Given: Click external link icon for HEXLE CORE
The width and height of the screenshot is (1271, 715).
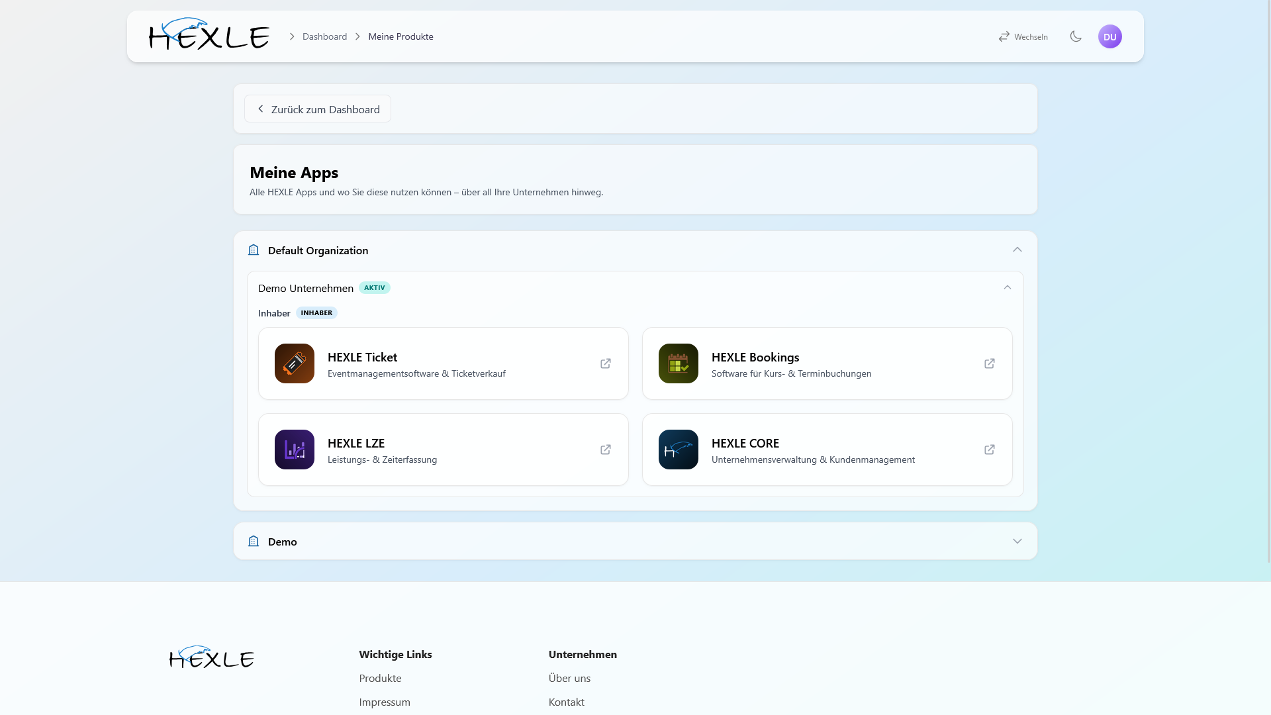Looking at the screenshot, I should pyautogui.click(x=990, y=450).
